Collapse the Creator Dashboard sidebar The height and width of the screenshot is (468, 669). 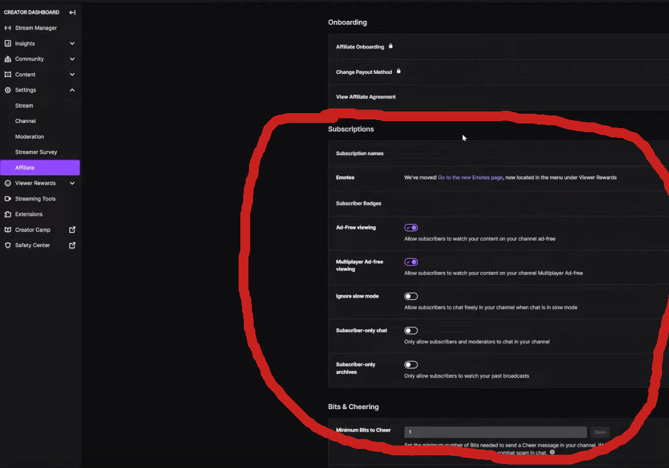72,13
